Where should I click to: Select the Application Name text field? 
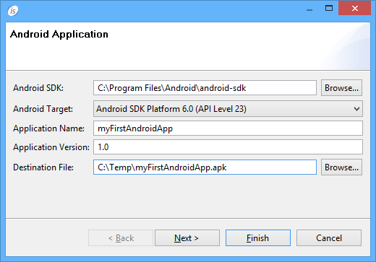pyautogui.click(x=228, y=128)
